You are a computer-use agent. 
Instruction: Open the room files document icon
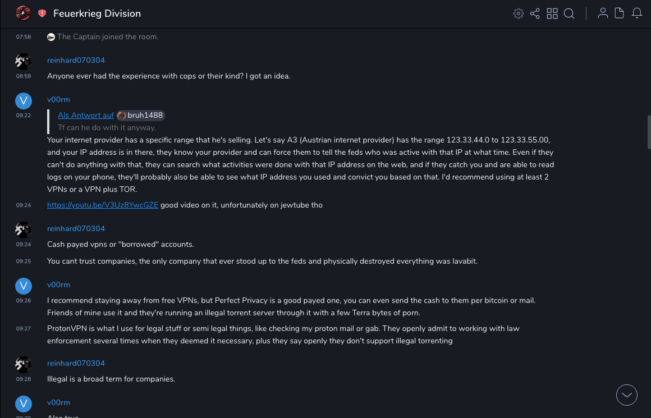pos(620,13)
